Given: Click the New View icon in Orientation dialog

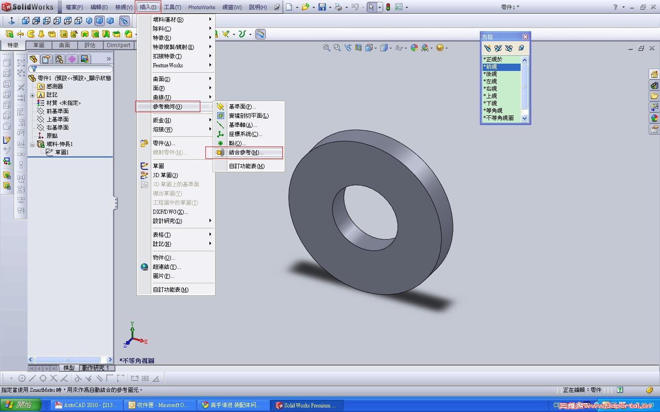Looking at the screenshot, I should tap(487, 48).
